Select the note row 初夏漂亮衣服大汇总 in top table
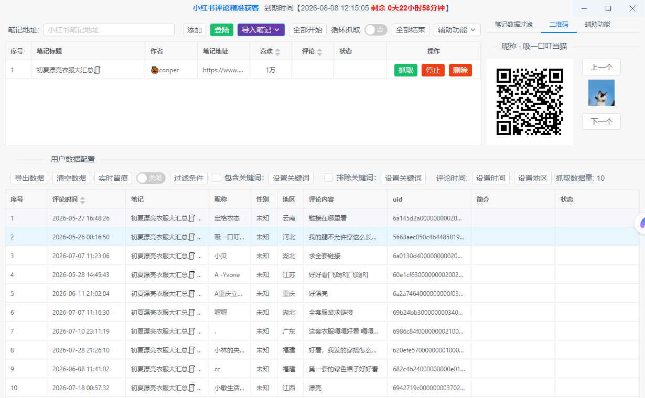Viewport: 645px width, 398px height. click(243, 70)
